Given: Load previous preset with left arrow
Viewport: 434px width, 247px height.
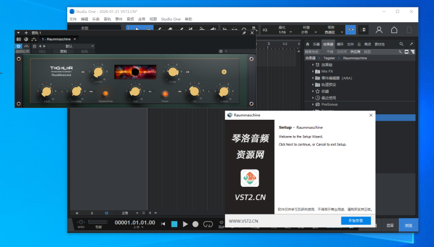Looking at the screenshot, I should coord(40,46).
